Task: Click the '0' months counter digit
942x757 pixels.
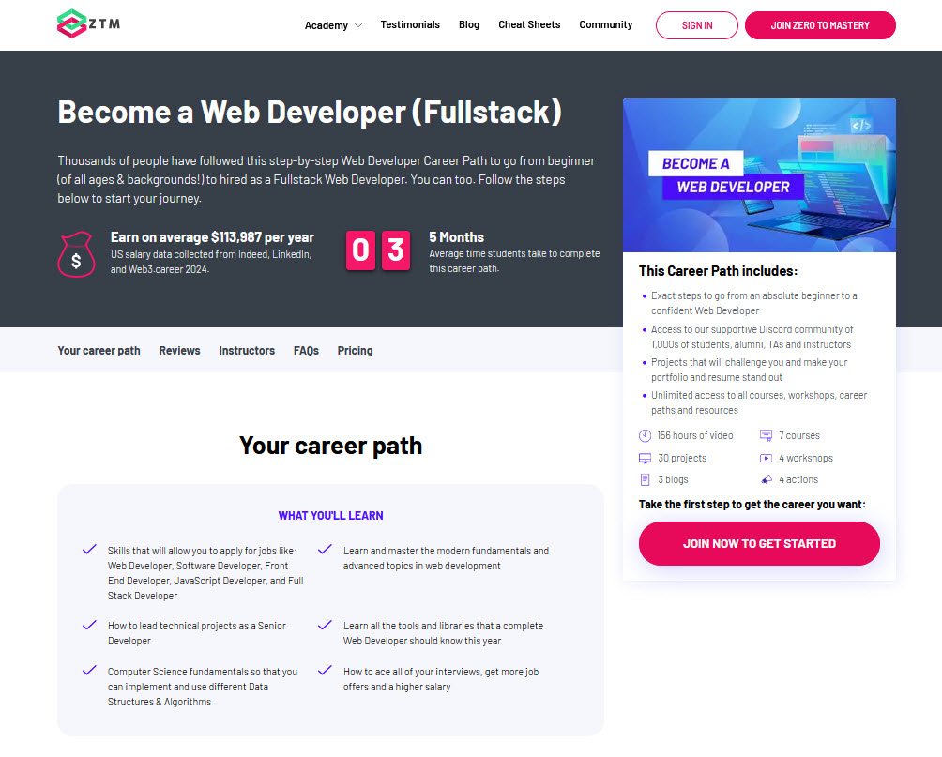Action: pyautogui.click(x=360, y=250)
